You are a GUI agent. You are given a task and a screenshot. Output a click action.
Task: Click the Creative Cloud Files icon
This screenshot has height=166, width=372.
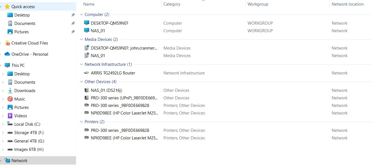point(8,43)
